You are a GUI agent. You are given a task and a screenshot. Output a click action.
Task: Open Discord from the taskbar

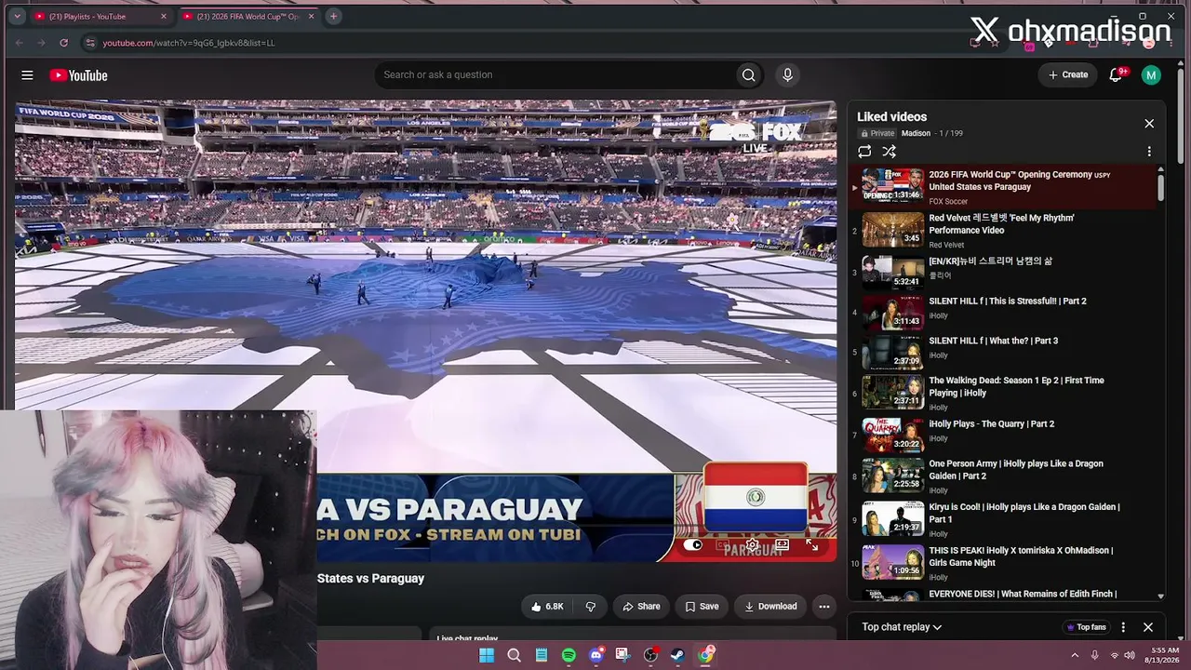[596, 655]
